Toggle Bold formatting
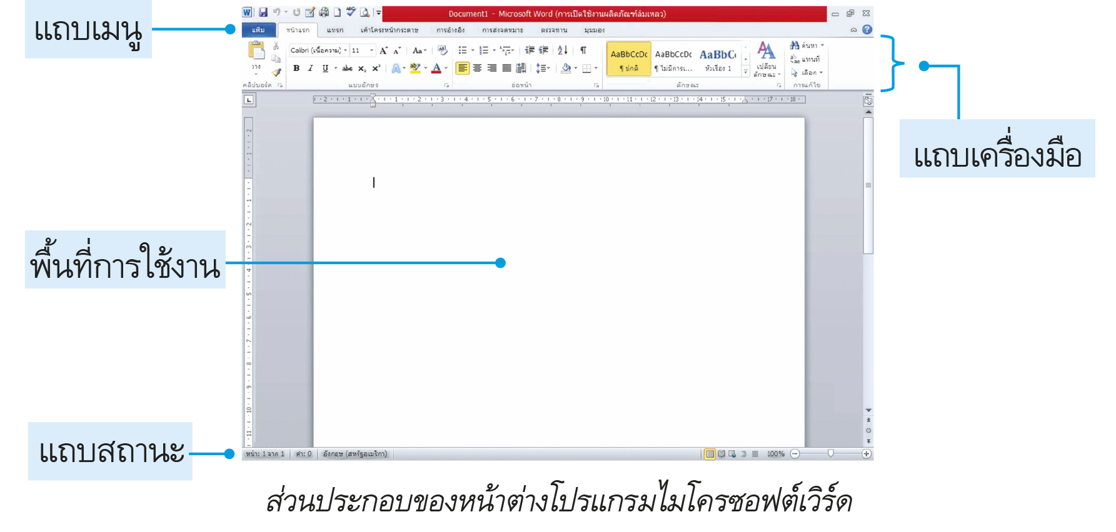Image resolution: width=1116 pixels, height=532 pixels. click(296, 69)
